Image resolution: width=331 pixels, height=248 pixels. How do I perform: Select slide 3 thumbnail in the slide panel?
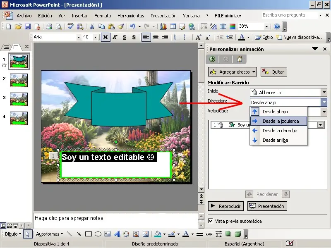tap(19, 99)
